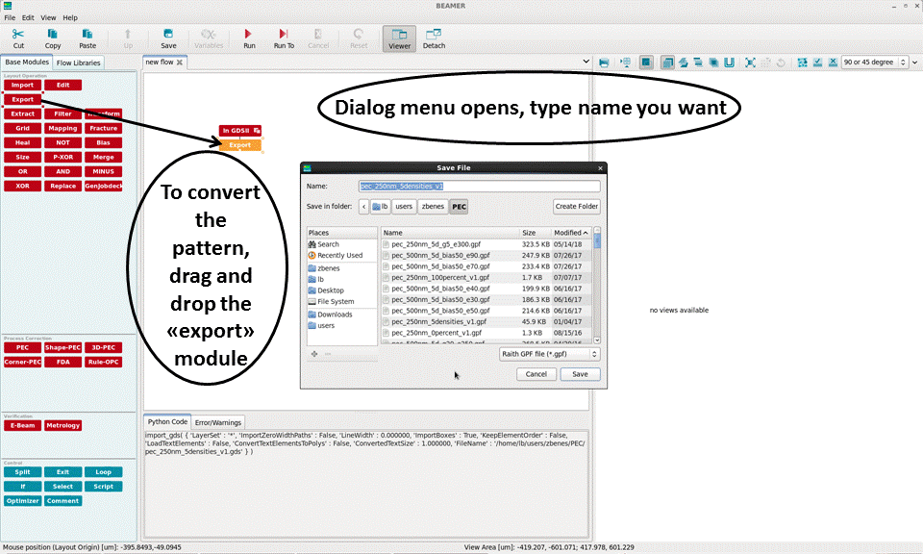Open the Error/Warnings tab
Screen dimensions: 923x554
[218, 421]
